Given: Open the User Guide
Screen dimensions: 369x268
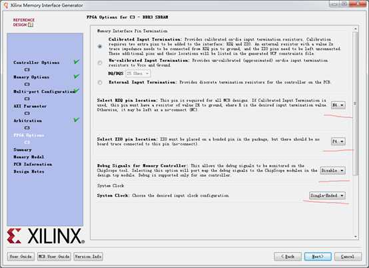Looking at the screenshot, I should [21, 257].
